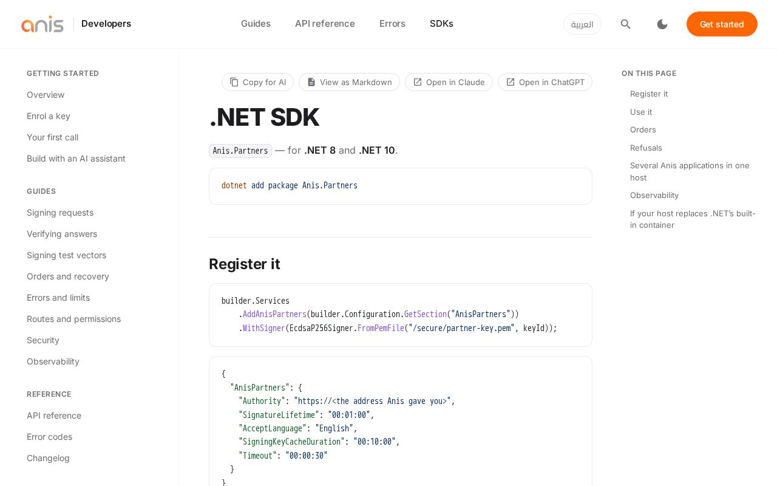Open API reference in sidebar Reference section
The image size is (777, 486).
pyautogui.click(x=54, y=416)
